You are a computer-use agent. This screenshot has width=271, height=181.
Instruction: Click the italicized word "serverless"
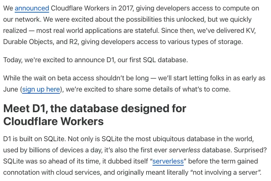pos(184,150)
